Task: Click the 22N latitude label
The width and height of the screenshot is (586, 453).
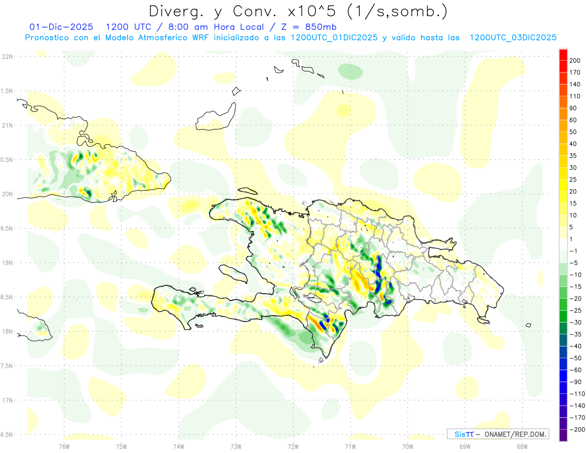Action: 7,57
